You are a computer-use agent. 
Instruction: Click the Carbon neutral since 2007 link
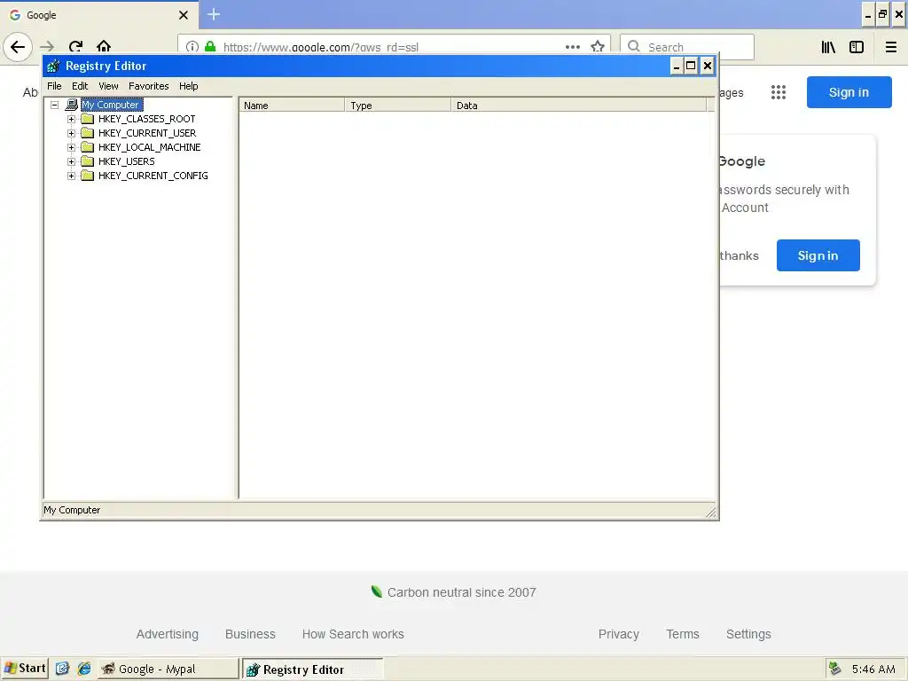[x=461, y=592]
